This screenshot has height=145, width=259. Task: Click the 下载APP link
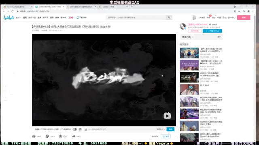tap(82, 17)
